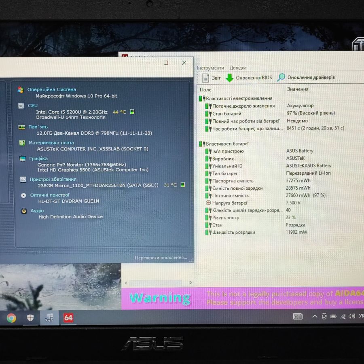Open the Пам'ять section heading

click(x=38, y=127)
